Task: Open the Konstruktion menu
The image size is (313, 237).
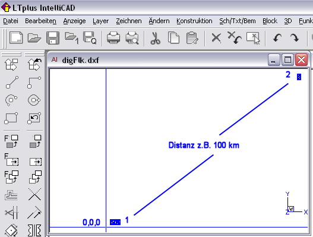Action: pyautogui.click(x=194, y=21)
